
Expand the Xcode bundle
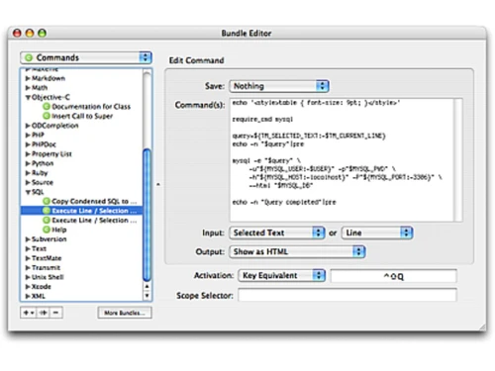tap(28, 287)
